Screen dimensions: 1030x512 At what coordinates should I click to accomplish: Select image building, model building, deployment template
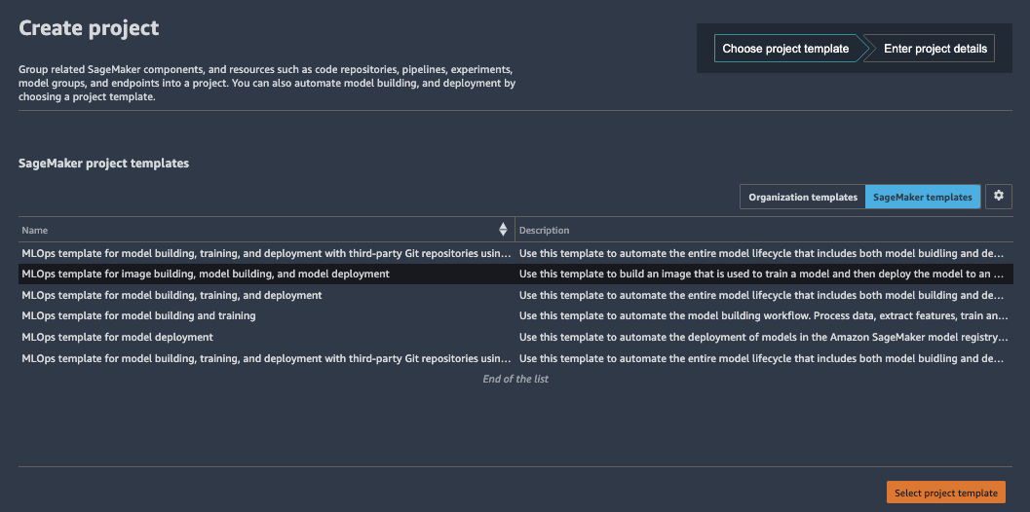pyautogui.click(x=206, y=274)
